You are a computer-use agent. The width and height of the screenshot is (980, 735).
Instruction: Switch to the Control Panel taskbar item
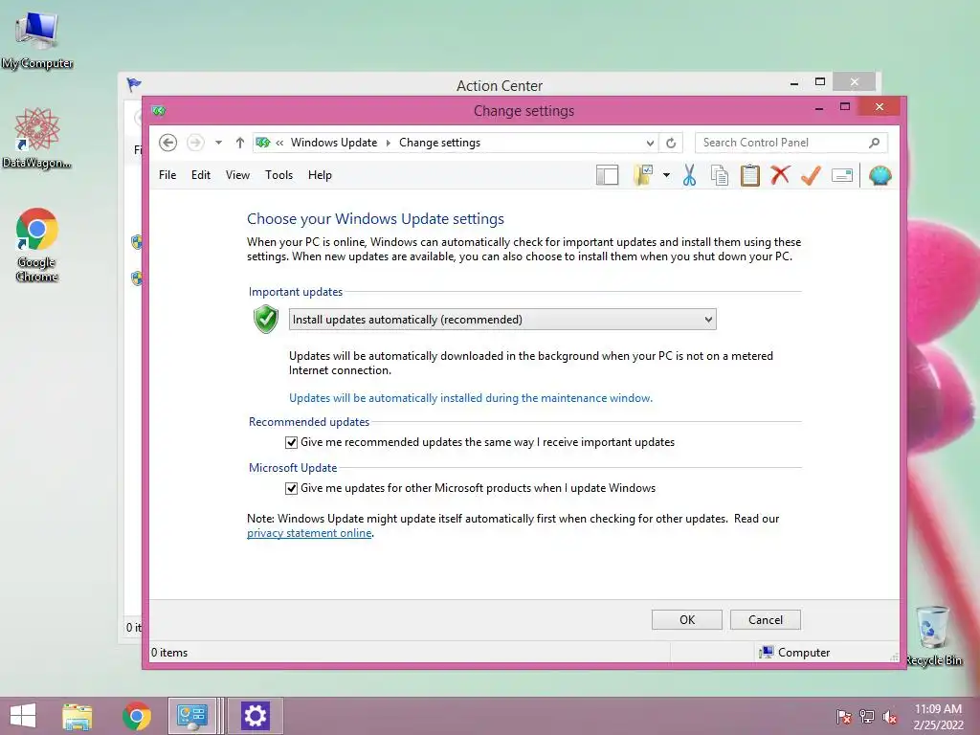(192, 716)
